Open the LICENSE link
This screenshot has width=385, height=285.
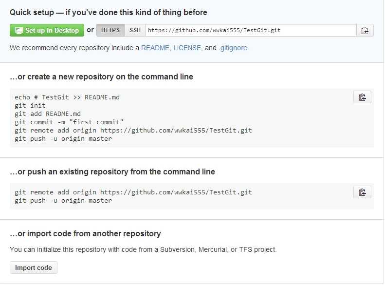pyautogui.click(x=187, y=48)
